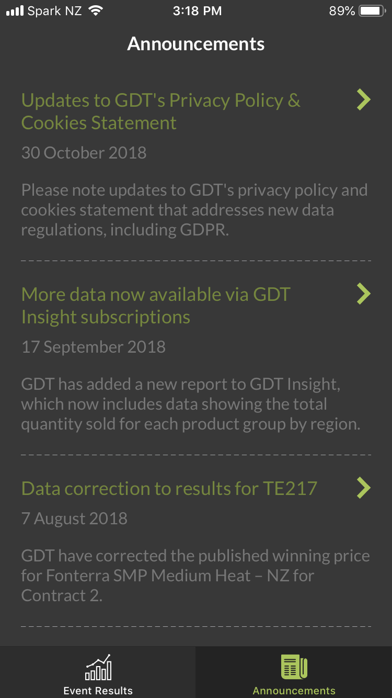Tap the Announcements newspaper icon
This screenshot has height=698, width=392.
coord(294,667)
